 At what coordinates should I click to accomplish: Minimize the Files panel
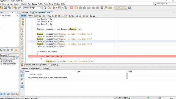(x=18, y=13)
